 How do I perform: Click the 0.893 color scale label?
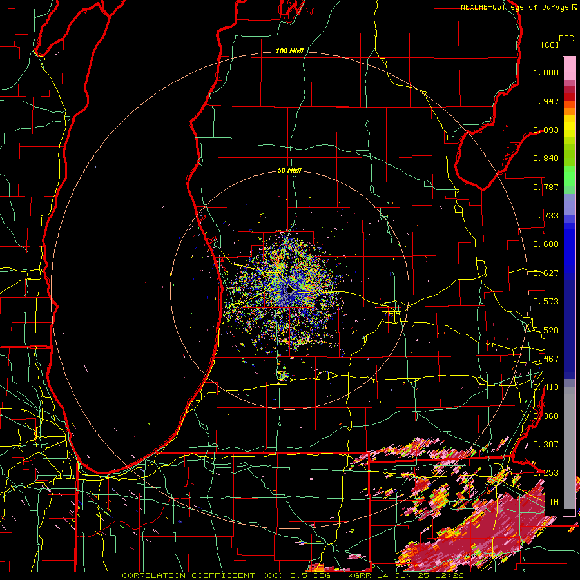point(546,130)
